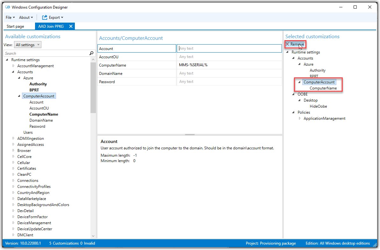This screenshot has height=250, width=380.
Task: Click the Windows Configuration Designer title icon
Action: click(8, 7)
